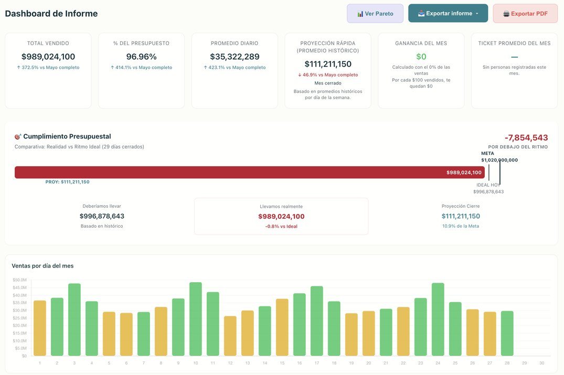This screenshot has height=375, width=564.
Task: Click the day 30 x-axis label
Action: pos(541,363)
